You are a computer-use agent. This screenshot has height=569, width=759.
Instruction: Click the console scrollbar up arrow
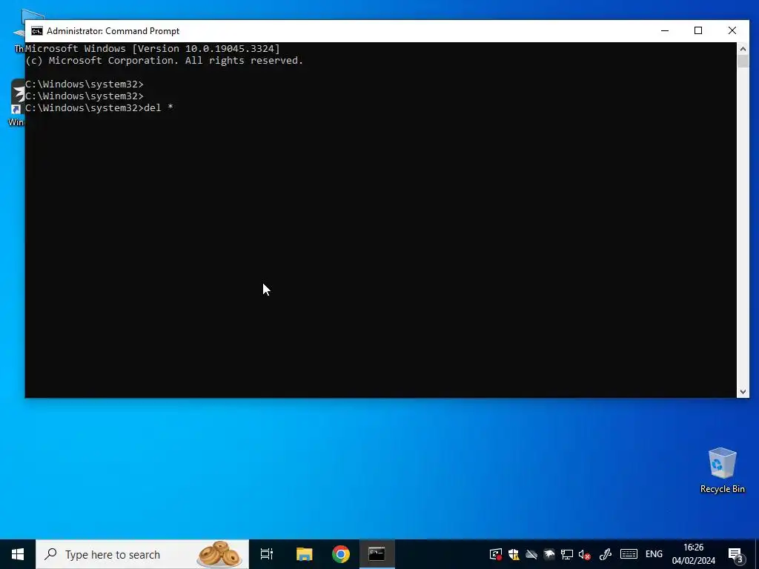click(743, 48)
